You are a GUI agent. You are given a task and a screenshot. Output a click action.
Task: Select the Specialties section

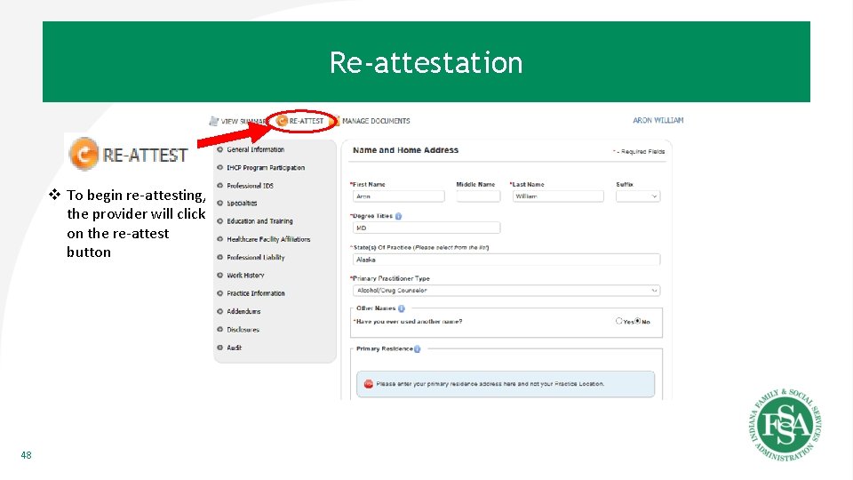click(242, 203)
